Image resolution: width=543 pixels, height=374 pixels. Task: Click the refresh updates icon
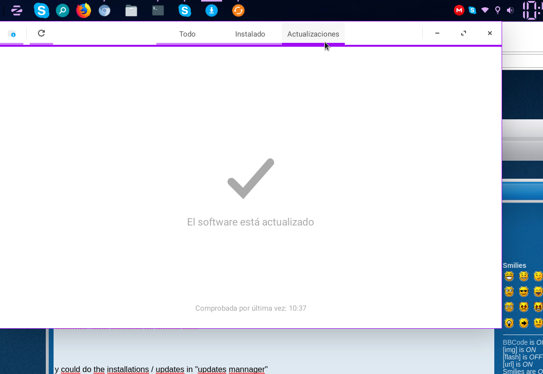tap(41, 33)
